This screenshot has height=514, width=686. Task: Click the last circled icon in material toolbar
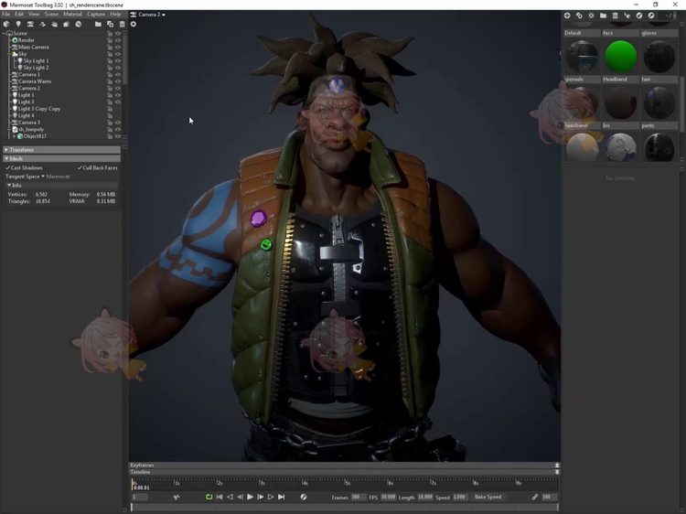pos(651,16)
